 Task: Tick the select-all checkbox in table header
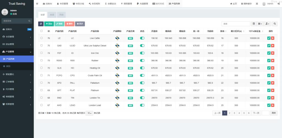click(x=42, y=31)
